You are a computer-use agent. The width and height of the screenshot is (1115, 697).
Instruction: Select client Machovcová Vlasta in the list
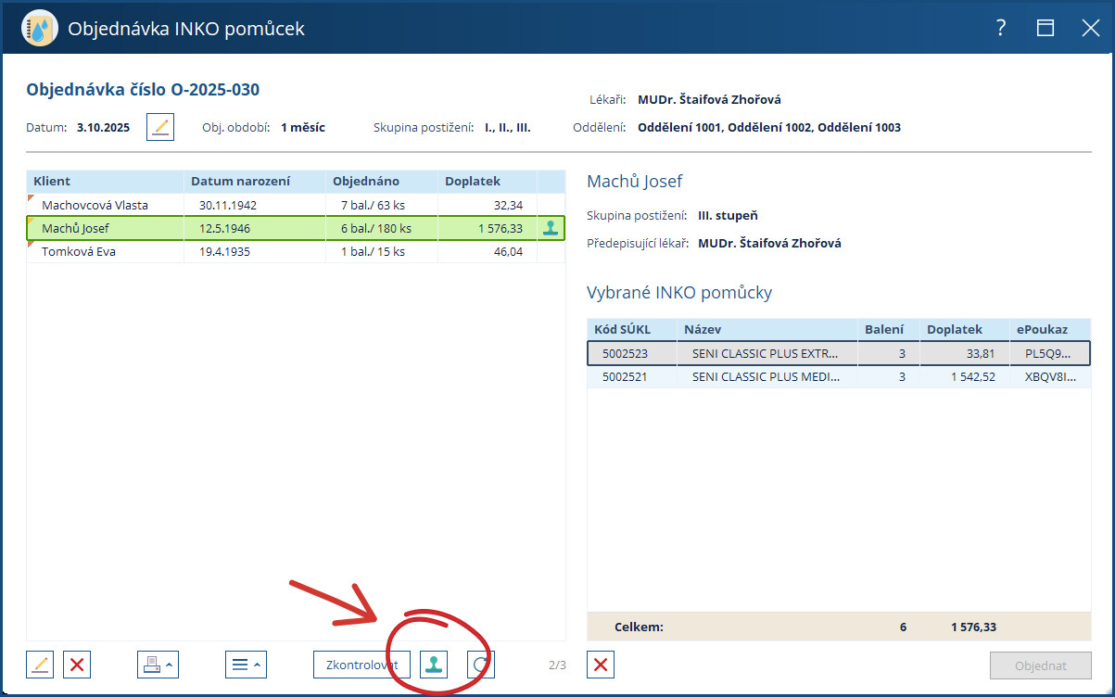[x=95, y=205]
